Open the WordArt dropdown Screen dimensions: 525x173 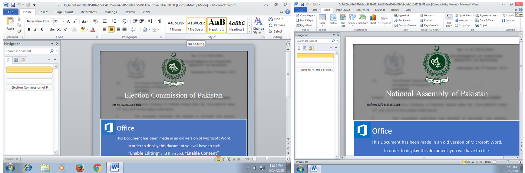tap(463, 21)
